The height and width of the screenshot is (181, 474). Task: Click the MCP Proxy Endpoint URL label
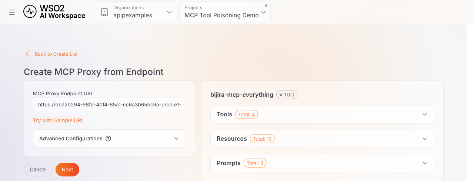pos(63,93)
